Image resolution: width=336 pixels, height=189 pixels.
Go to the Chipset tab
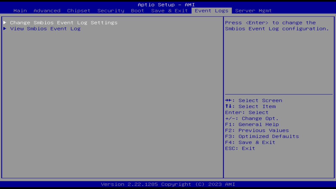tap(79, 11)
